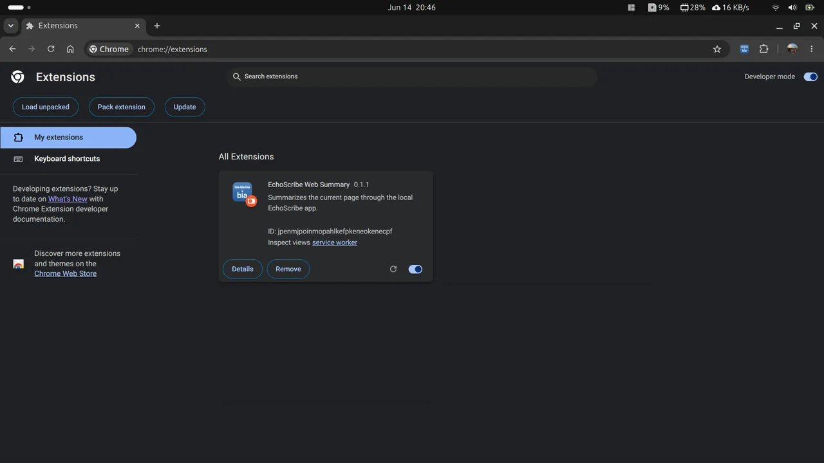The image size is (824, 463).
Task: Click the EchoScribe Web Summary title text
Action: tap(309, 185)
